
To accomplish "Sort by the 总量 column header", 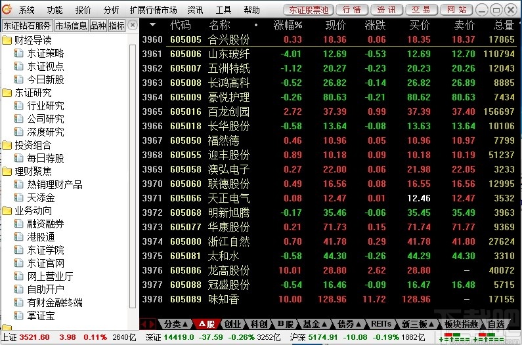I will pos(504,26).
